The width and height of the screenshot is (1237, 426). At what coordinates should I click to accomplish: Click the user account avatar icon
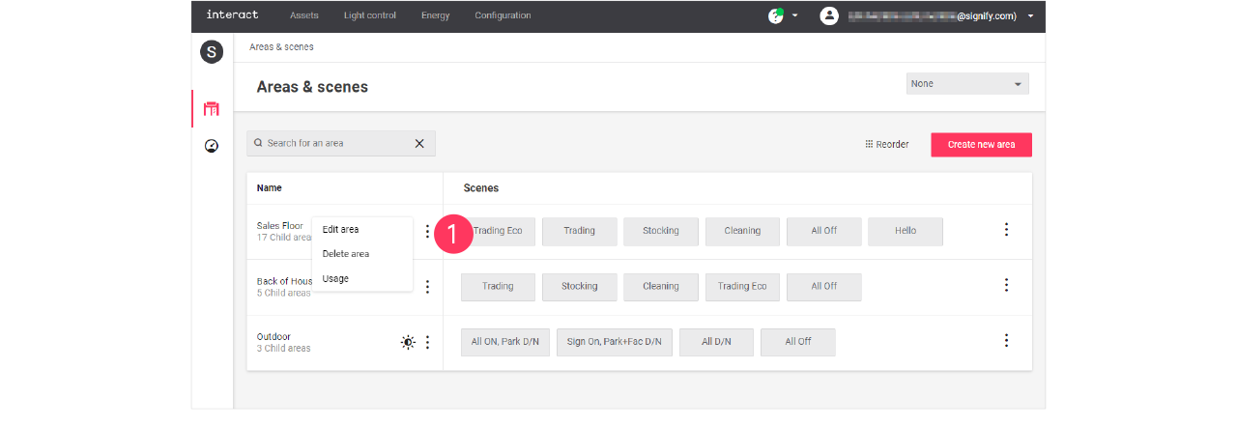[x=828, y=15]
